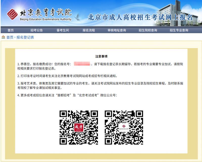
Task: Open the 审核地址查询 menu item
Action: pyautogui.click(x=117, y=30)
